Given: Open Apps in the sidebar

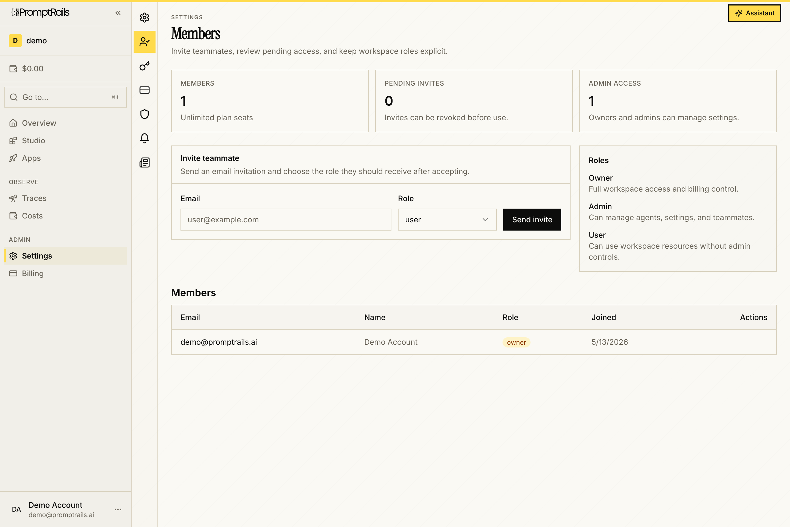Looking at the screenshot, I should [66, 158].
